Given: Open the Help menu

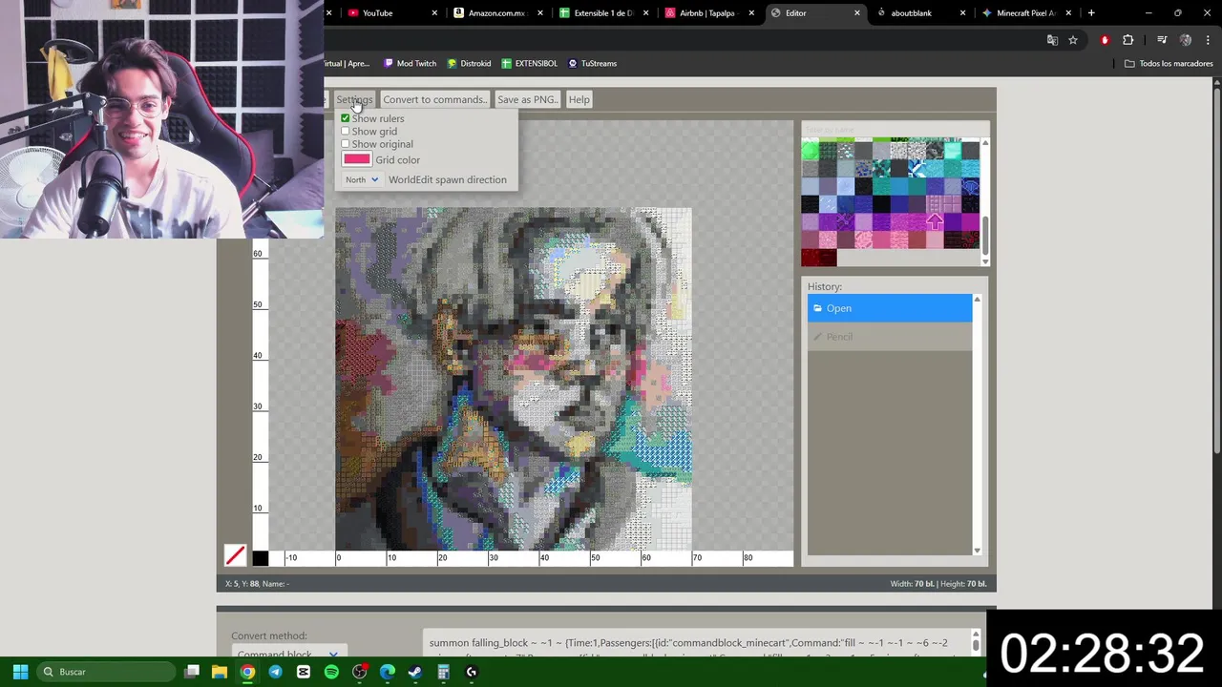Looking at the screenshot, I should (579, 99).
